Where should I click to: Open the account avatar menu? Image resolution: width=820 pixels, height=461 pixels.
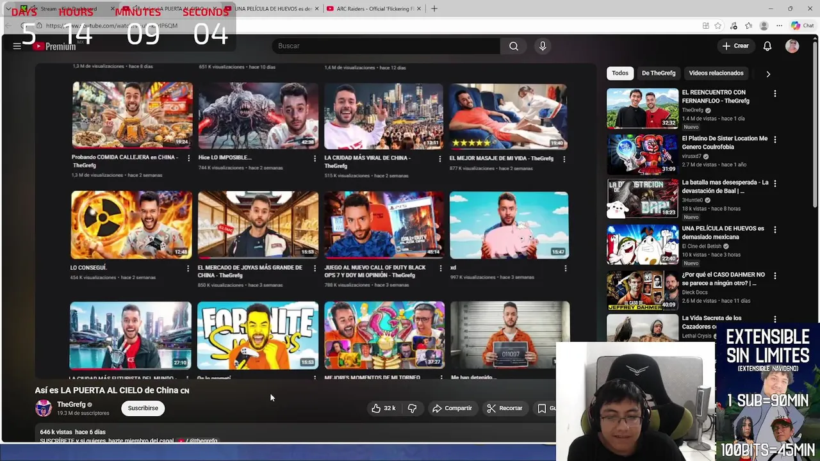click(x=792, y=46)
